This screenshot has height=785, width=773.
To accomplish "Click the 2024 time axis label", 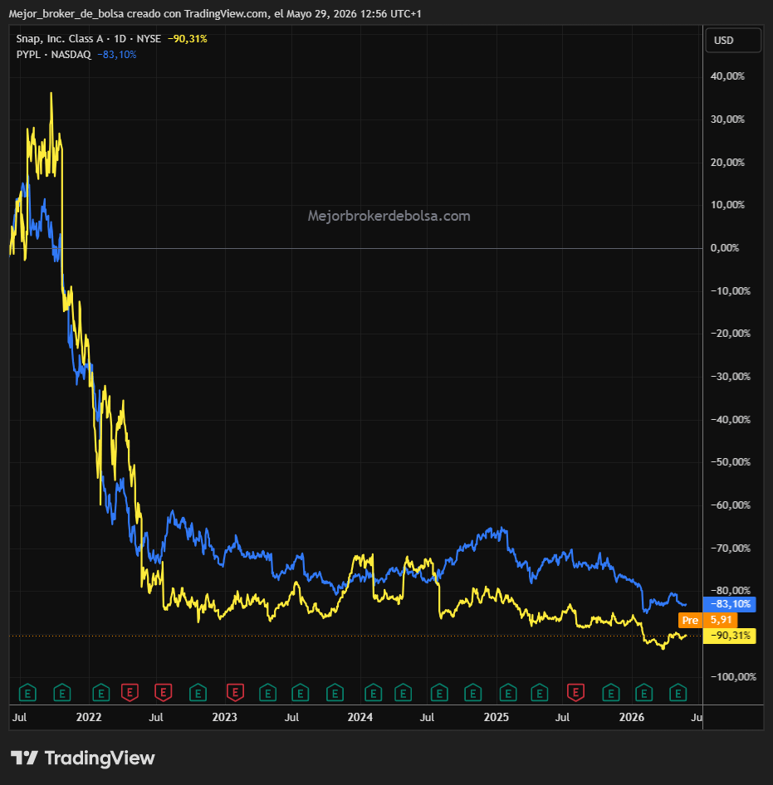I will point(360,717).
